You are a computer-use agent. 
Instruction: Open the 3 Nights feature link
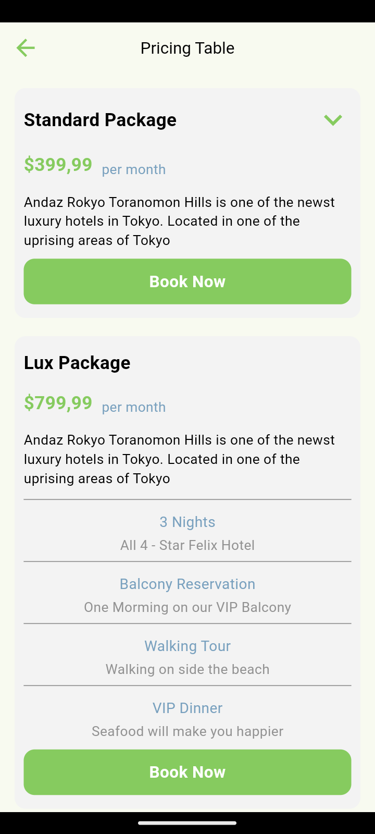coord(187,522)
